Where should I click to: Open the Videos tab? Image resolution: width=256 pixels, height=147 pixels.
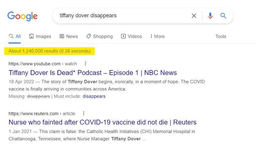[131, 36]
